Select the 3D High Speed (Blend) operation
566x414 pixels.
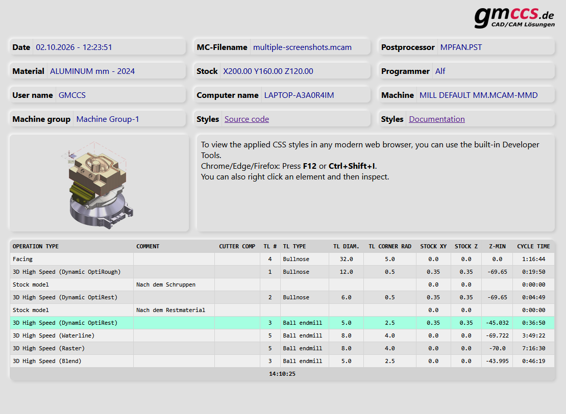coord(282,361)
